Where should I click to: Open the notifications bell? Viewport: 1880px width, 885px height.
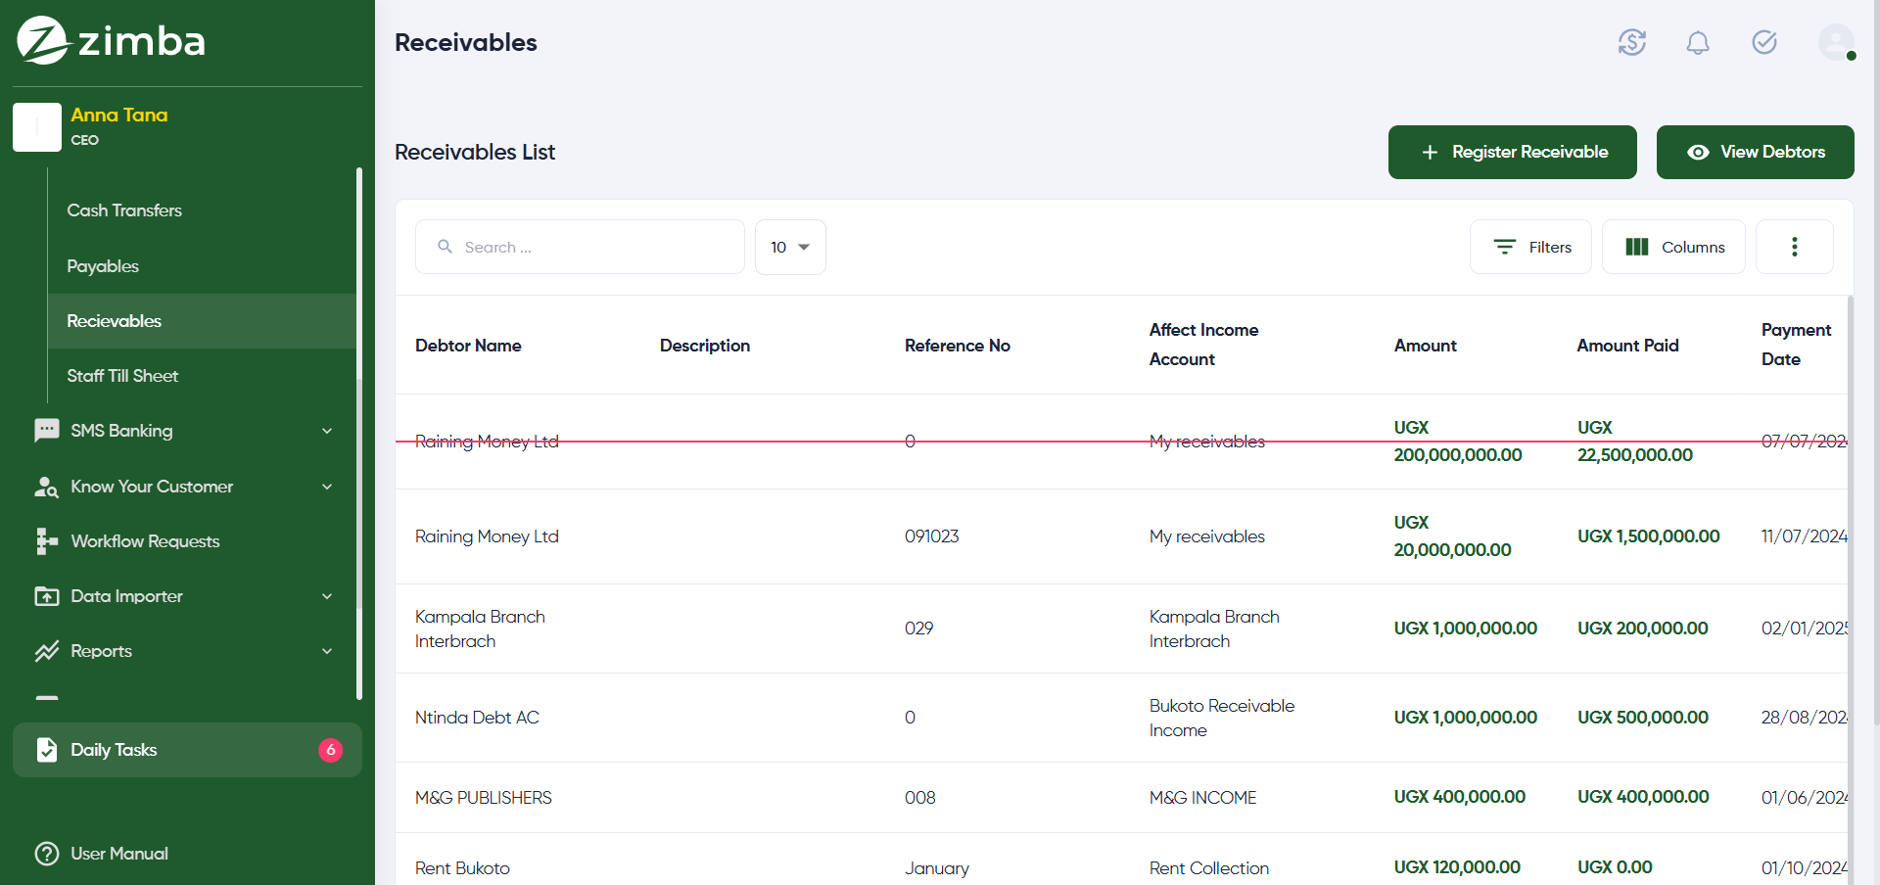(x=1698, y=42)
